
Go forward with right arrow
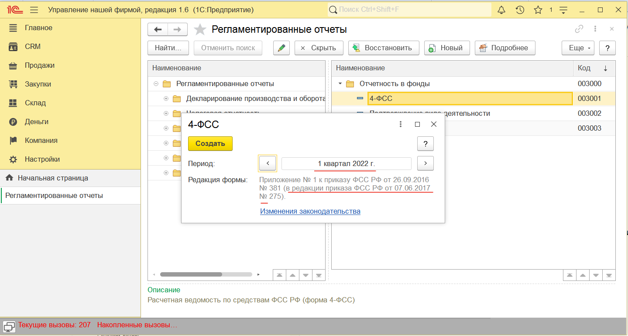pos(178,29)
